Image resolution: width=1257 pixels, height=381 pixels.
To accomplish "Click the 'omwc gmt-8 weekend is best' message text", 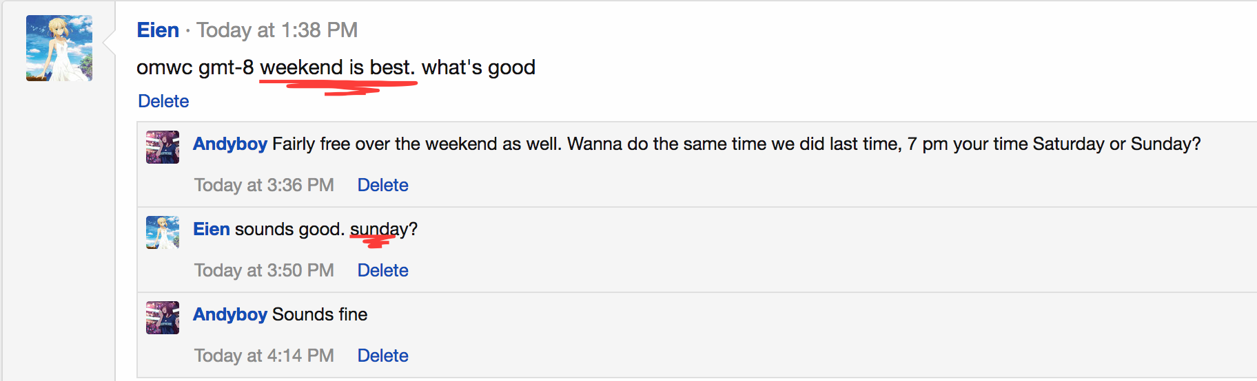I will [336, 67].
